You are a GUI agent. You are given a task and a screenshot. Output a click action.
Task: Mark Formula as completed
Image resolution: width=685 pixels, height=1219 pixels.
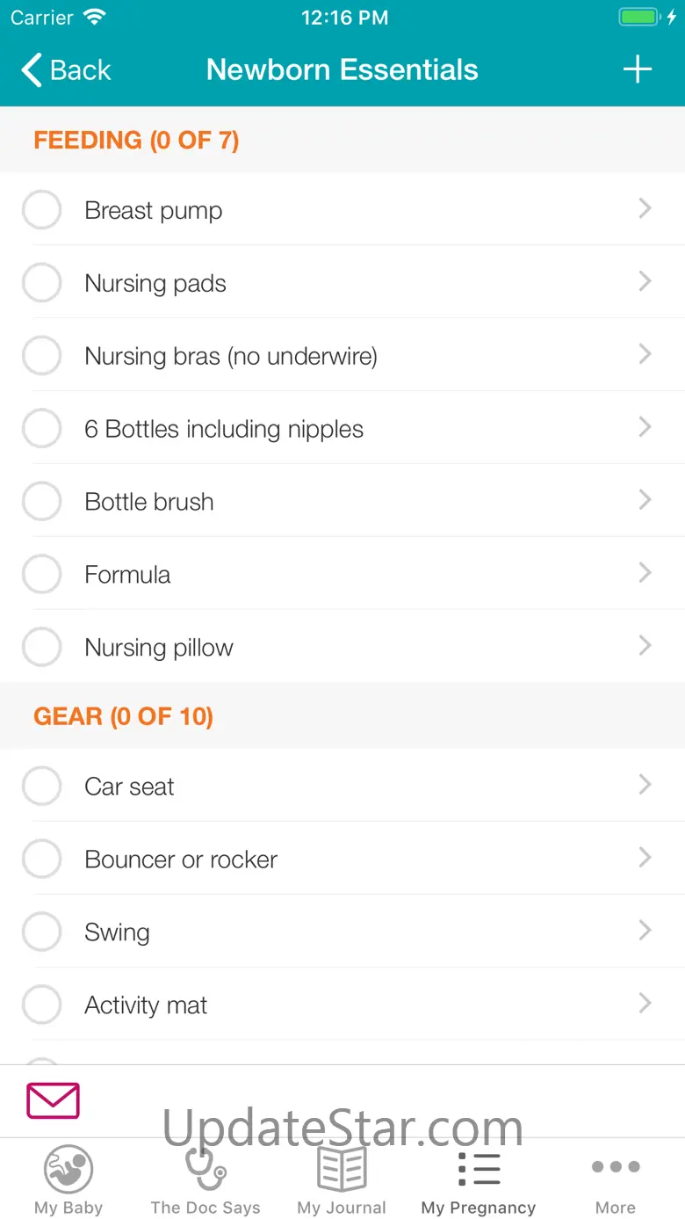click(41, 575)
